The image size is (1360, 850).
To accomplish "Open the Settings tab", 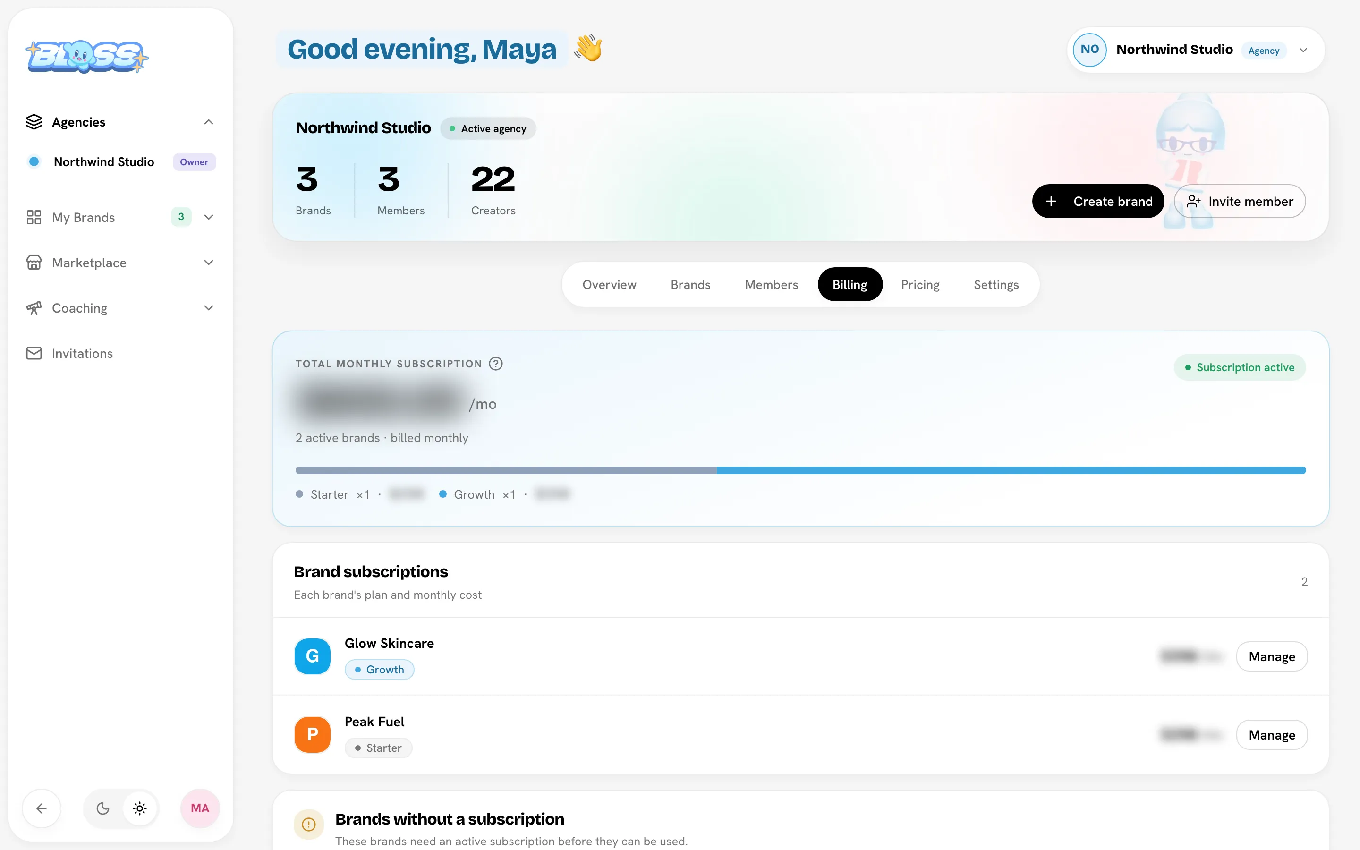I will [996, 284].
